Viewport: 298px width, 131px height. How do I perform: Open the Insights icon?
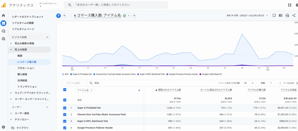(x=287, y=16)
